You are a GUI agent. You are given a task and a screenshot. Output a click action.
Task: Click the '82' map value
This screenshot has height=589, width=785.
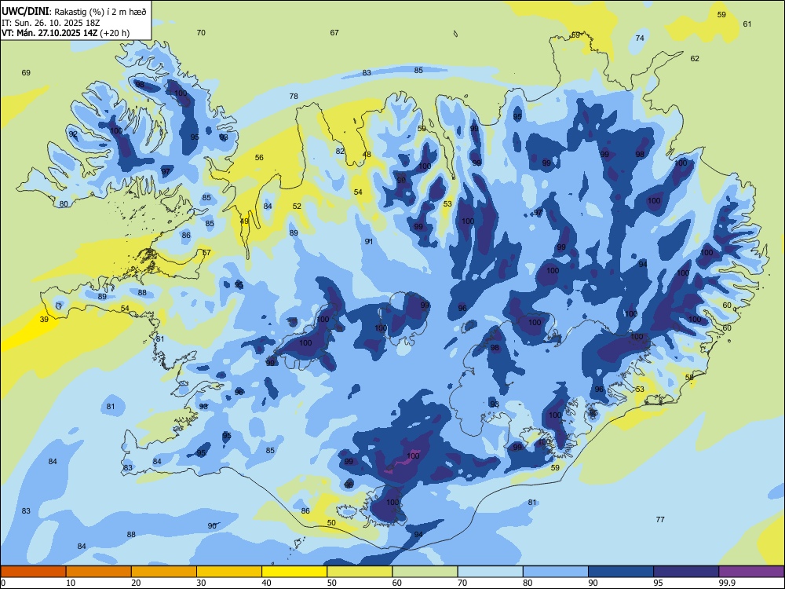tap(341, 151)
